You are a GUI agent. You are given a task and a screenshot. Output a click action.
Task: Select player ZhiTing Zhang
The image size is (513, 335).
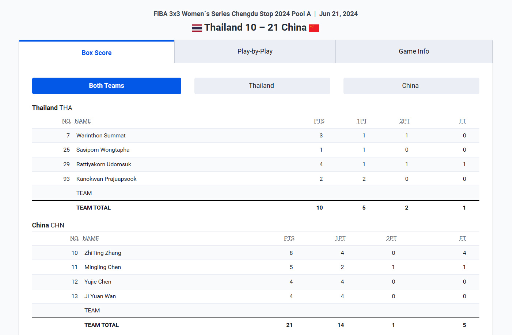(103, 253)
